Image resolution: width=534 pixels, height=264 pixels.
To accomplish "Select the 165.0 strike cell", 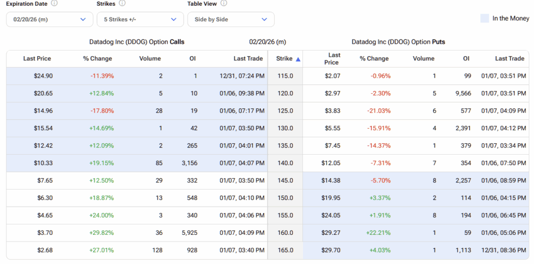I will point(285,250).
